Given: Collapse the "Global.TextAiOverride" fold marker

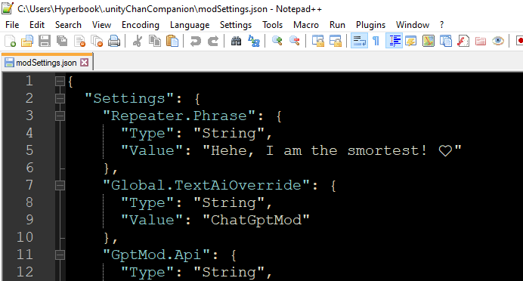Looking at the screenshot, I should 60,185.
